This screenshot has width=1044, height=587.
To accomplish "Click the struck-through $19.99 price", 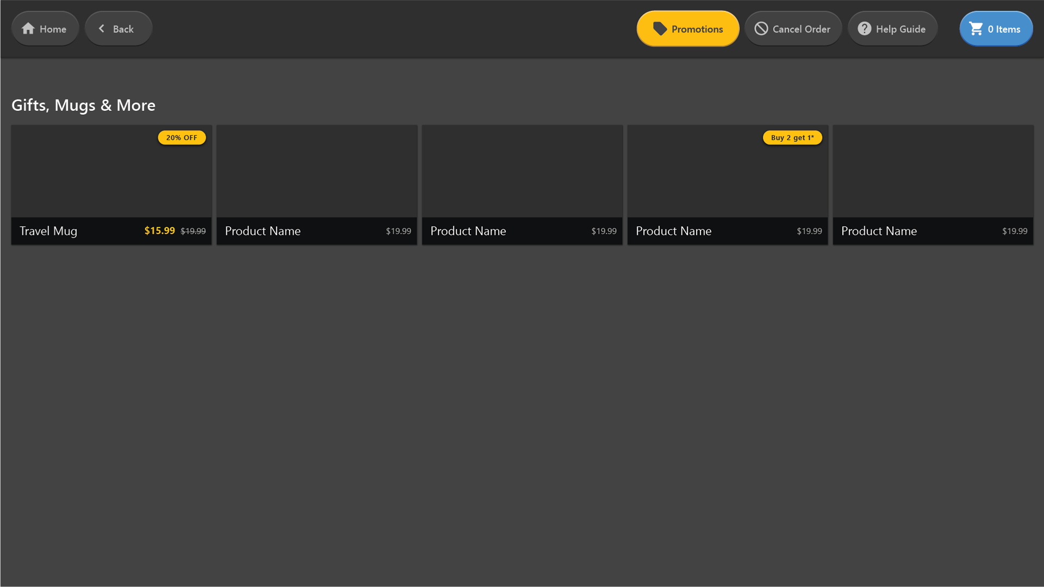I will click(193, 231).
